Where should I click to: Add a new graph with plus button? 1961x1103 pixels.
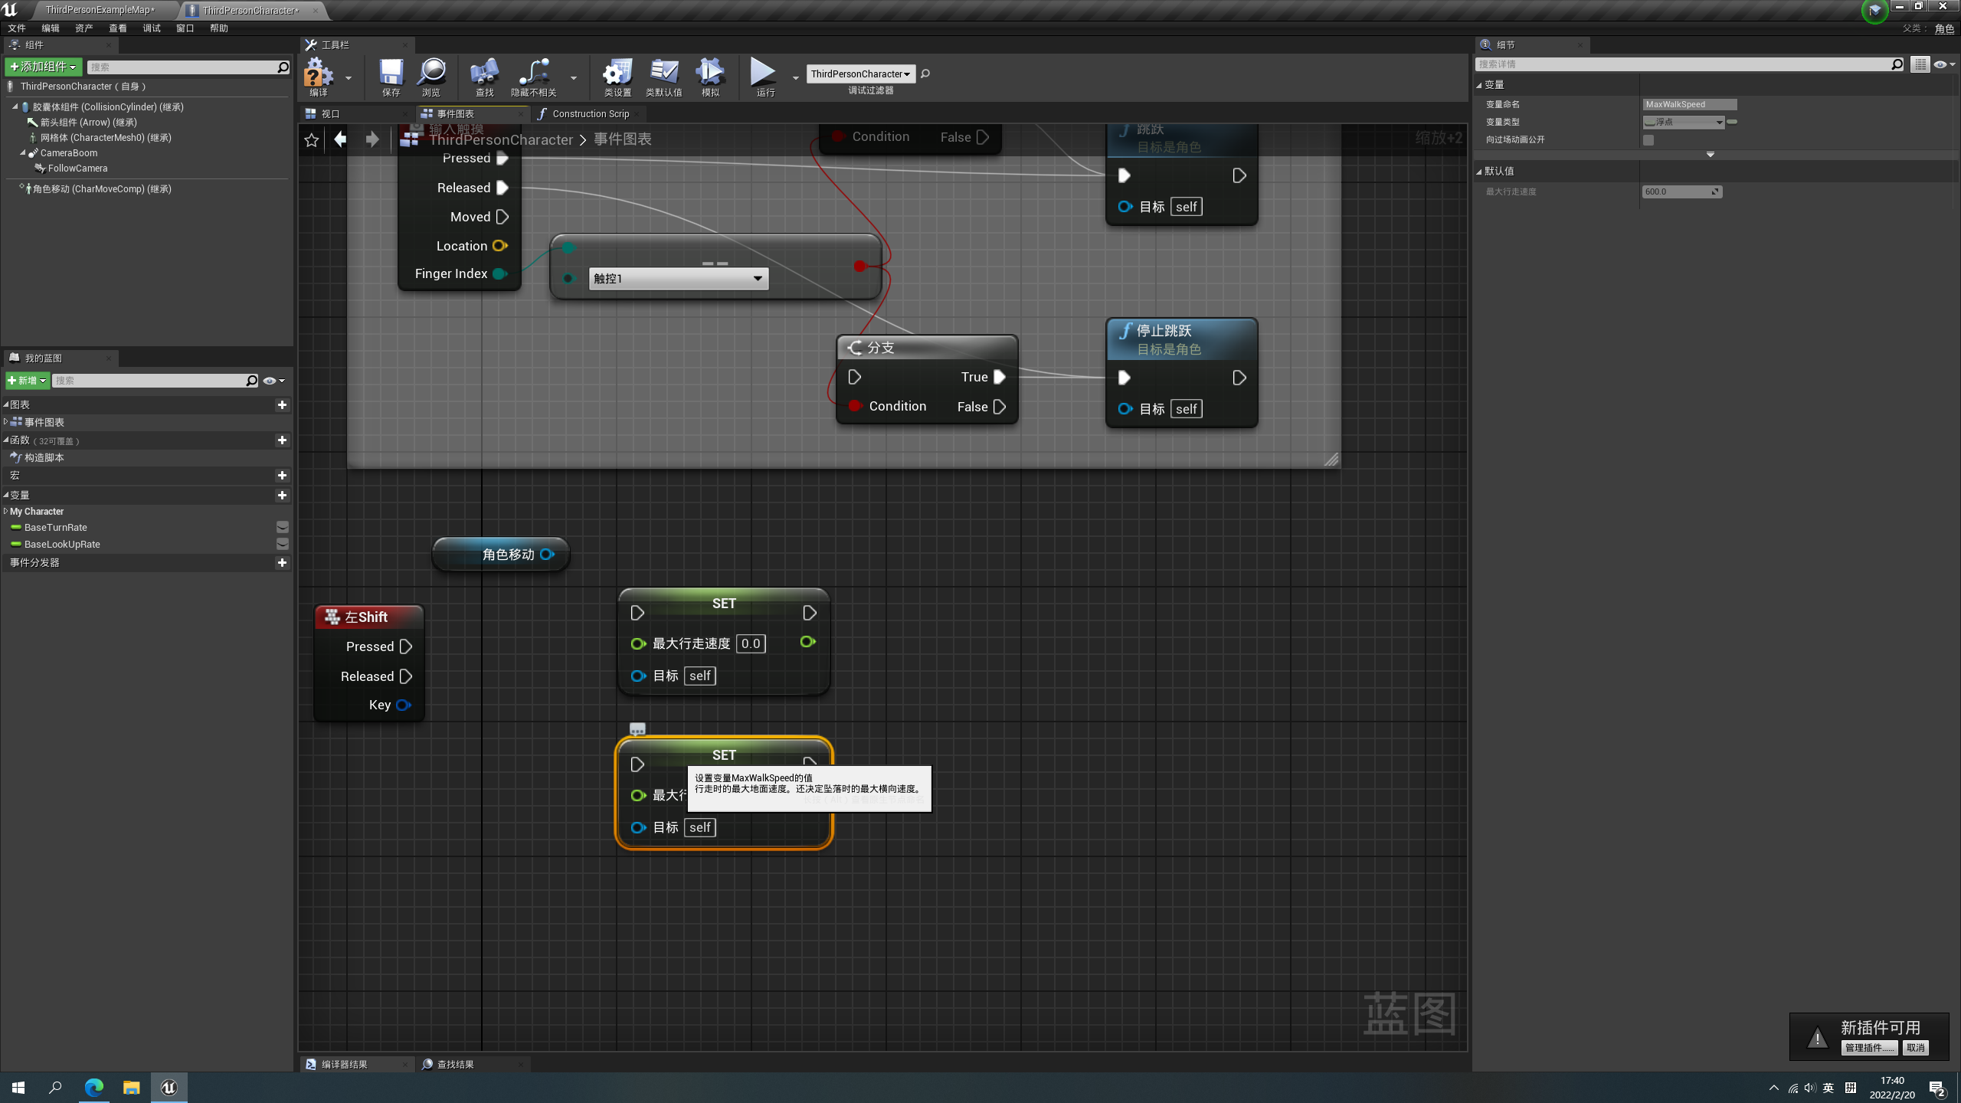coord(282,404)
